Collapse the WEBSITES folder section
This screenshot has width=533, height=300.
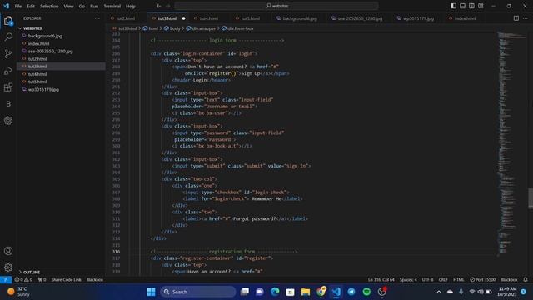pyautogui.click(x=32, y=28)
